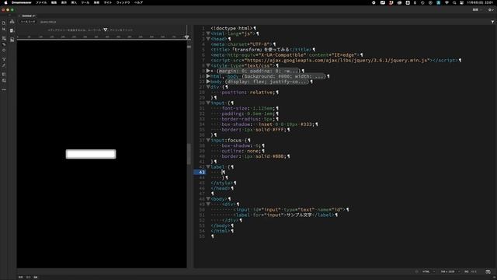Open macOS Spotlight search icon
The image size is (497, 280).
click(454, 2)
